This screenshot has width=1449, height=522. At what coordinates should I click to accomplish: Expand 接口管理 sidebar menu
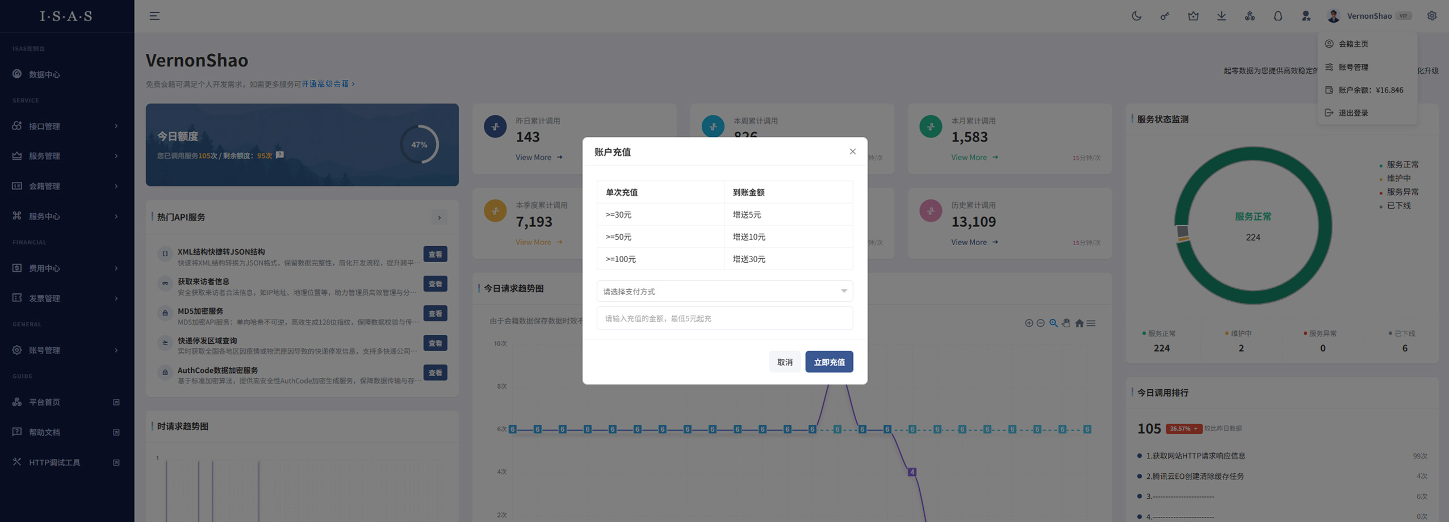coord(67,126)
